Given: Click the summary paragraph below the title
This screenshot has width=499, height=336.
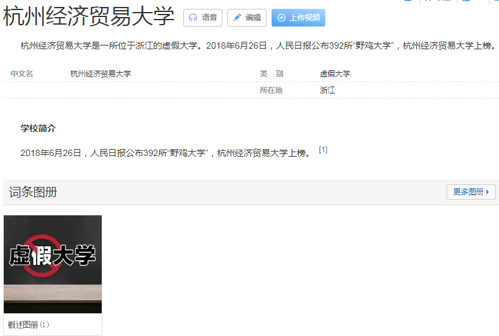Looking at the screenshot, I should (258, 46).
